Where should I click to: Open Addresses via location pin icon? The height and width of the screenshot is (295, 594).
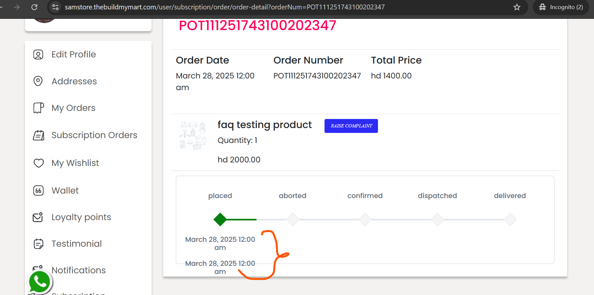pyautogui.click(x=38, y=81)
